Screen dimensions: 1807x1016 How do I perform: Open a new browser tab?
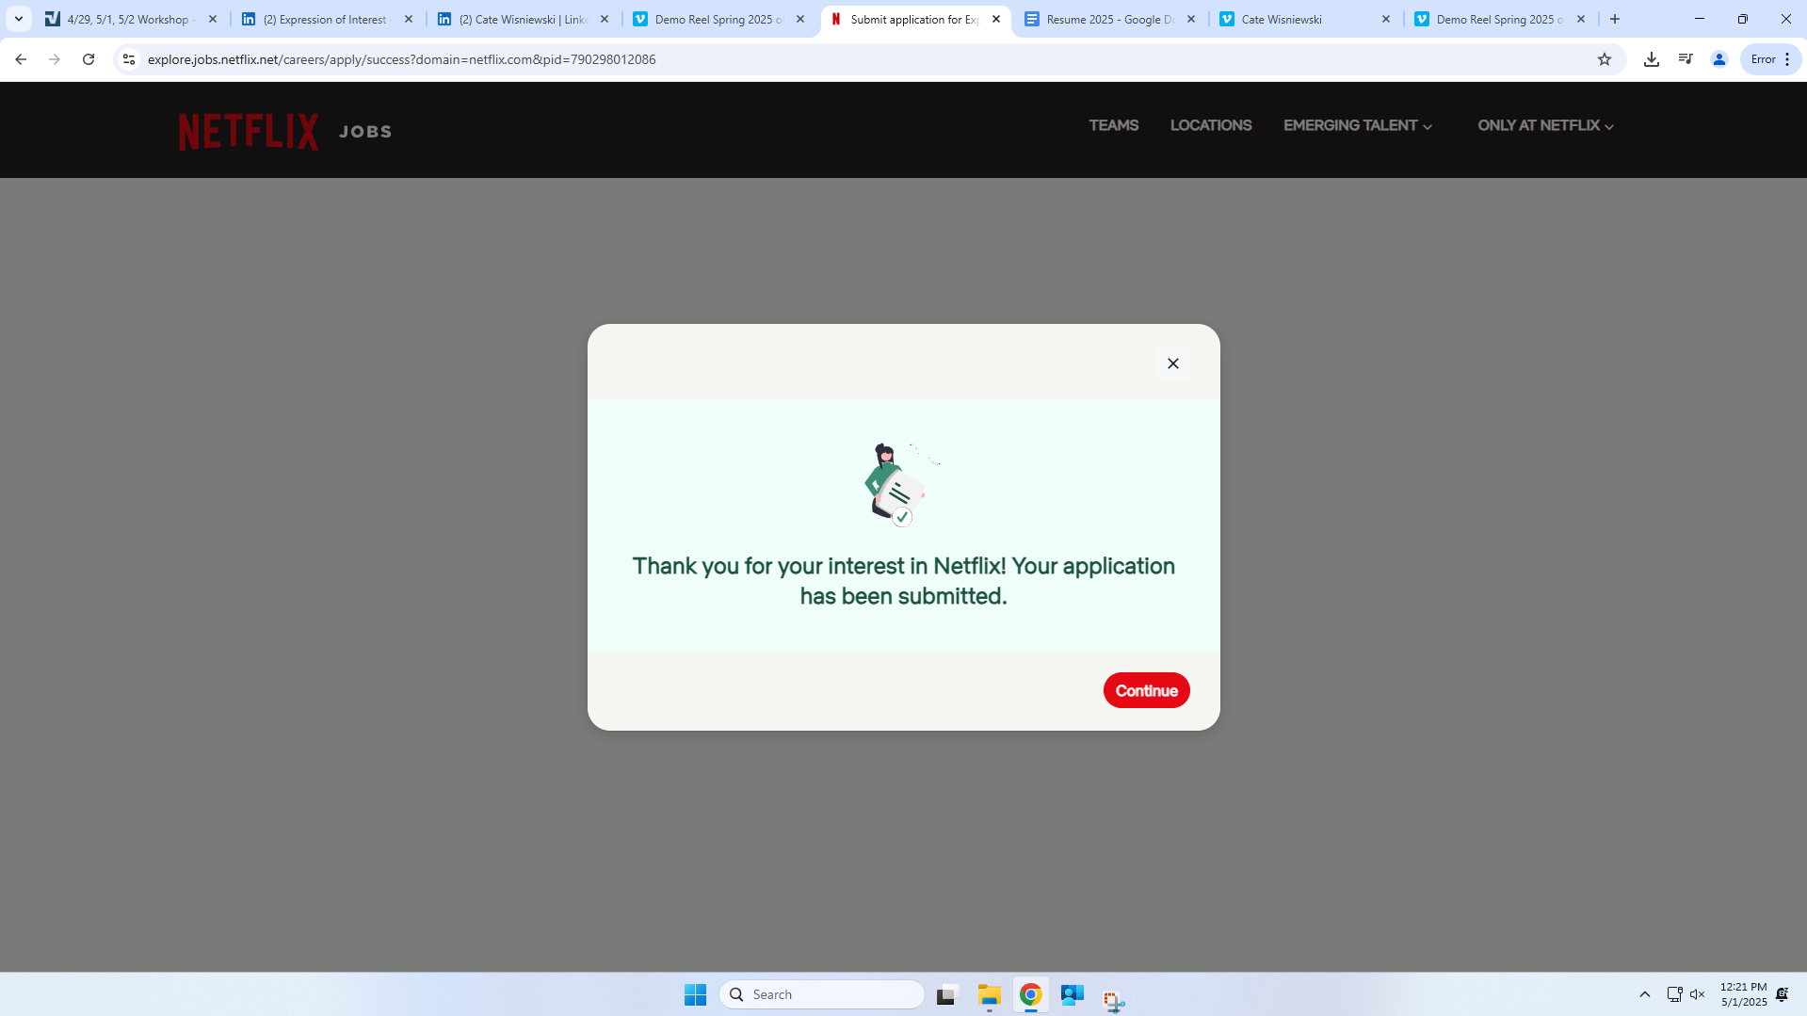[x=1615, y=19]
